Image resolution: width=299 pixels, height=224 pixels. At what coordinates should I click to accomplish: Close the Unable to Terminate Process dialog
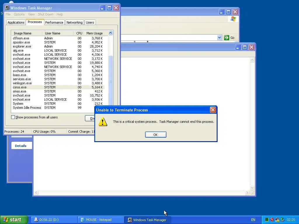(213, 110)
